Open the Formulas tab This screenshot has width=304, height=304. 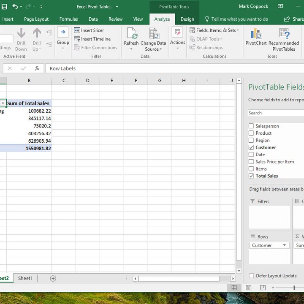tap(69, 19)
